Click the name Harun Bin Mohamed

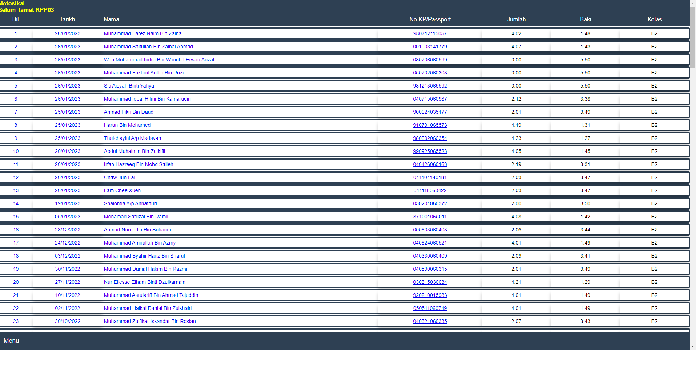[127, 125]
